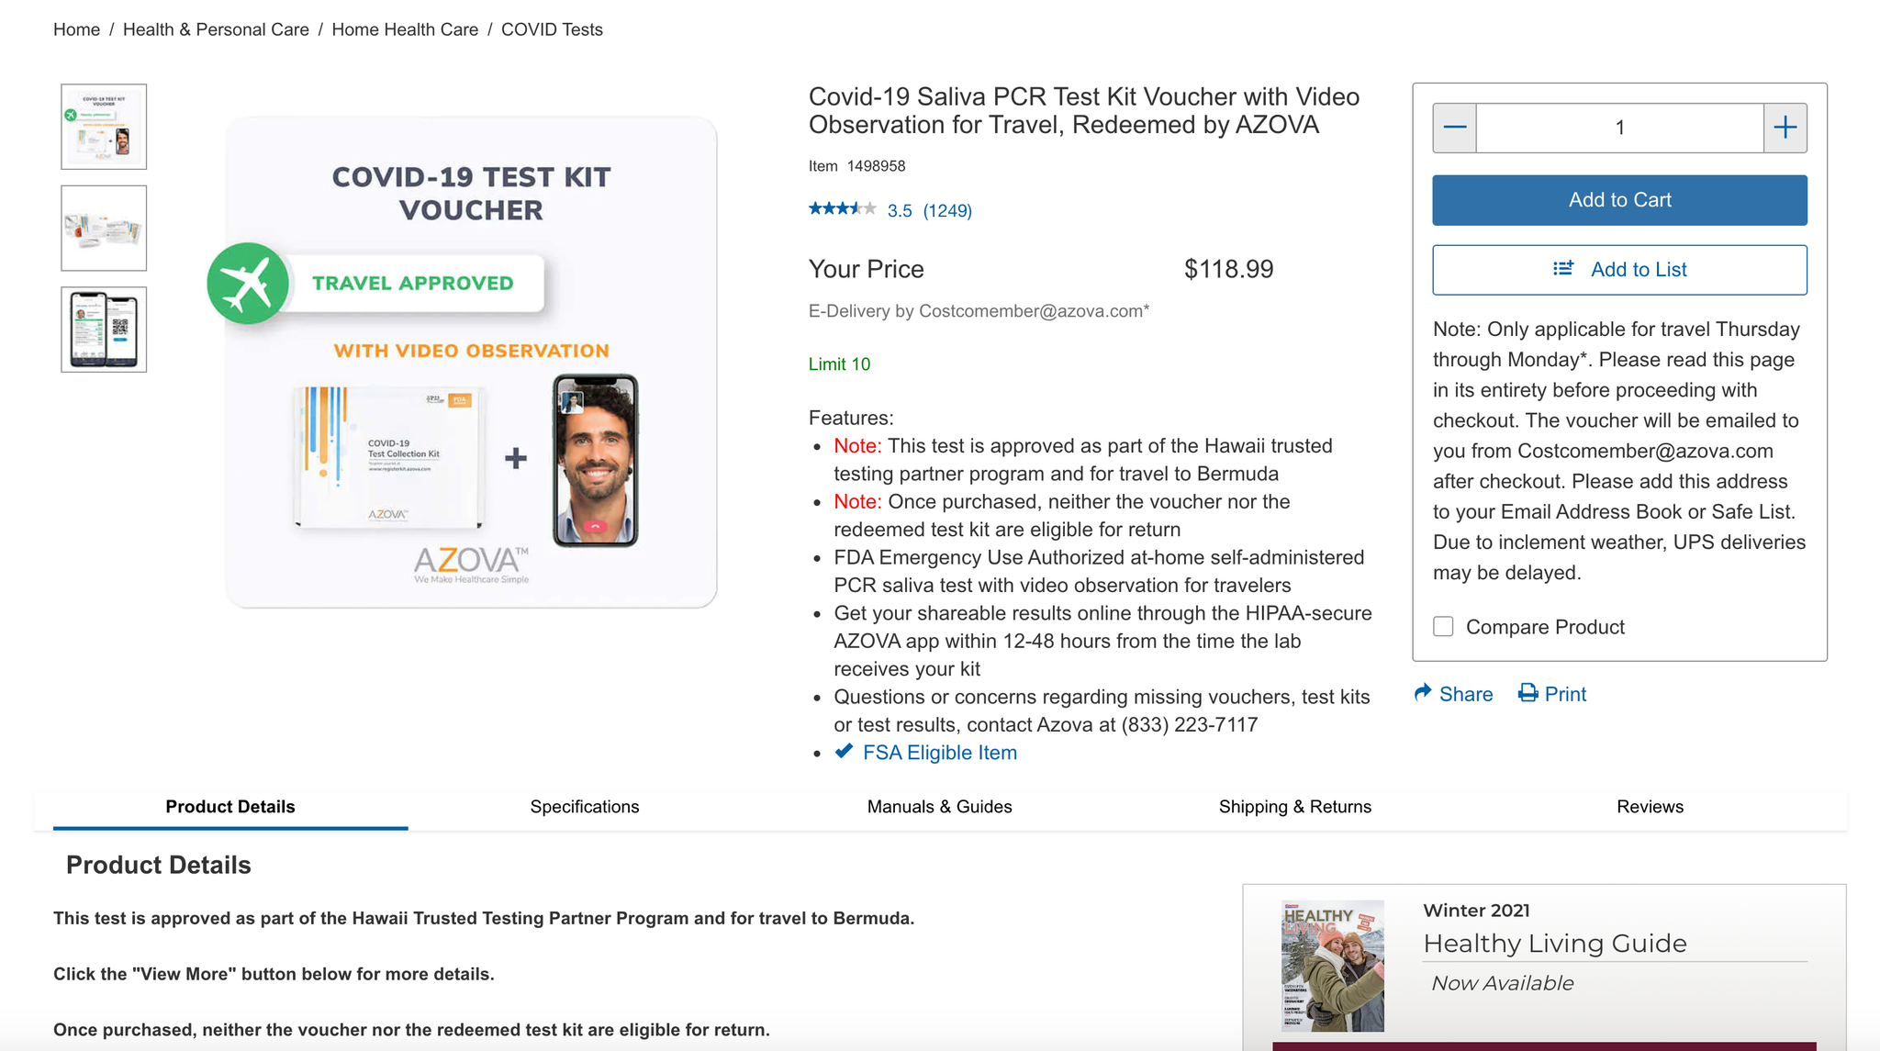This screenshot has height=1051, width=1880.
Task: Open COVID Tests breadcrumb link
Action: [x=551, y=28]
